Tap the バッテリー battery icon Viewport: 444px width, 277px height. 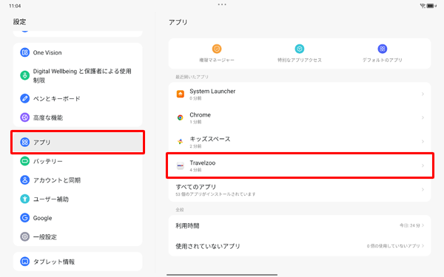[24, 161]
